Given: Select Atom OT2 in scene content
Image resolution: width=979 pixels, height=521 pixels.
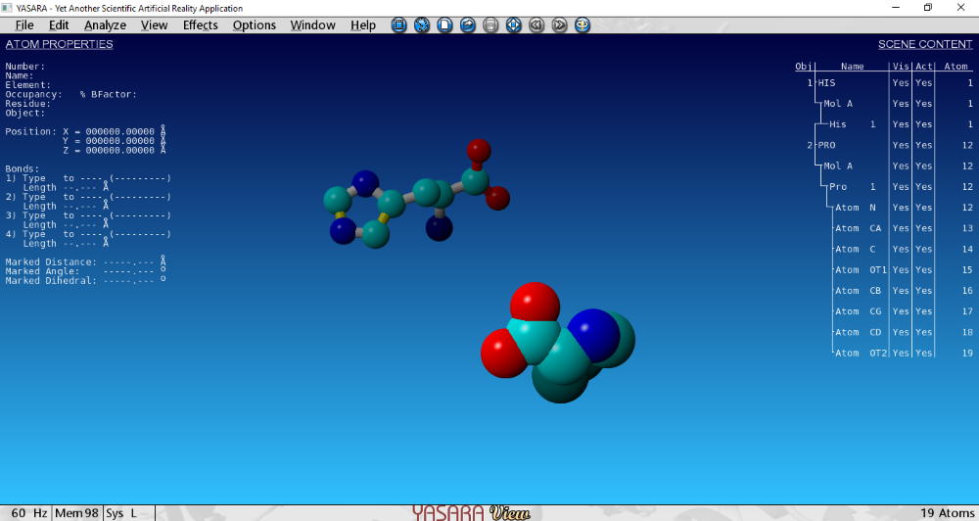Looking at the screenshot, I should point(861,353).
